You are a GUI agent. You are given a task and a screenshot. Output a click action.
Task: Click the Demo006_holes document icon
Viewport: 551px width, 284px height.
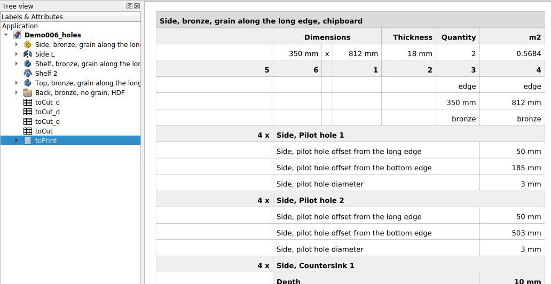pos(17,35)
